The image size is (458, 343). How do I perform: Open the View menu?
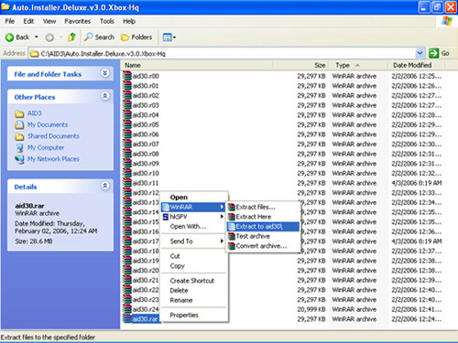coord(49,21)
